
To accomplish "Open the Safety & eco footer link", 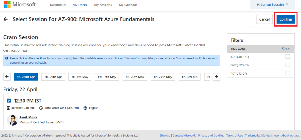I will 270,136.
